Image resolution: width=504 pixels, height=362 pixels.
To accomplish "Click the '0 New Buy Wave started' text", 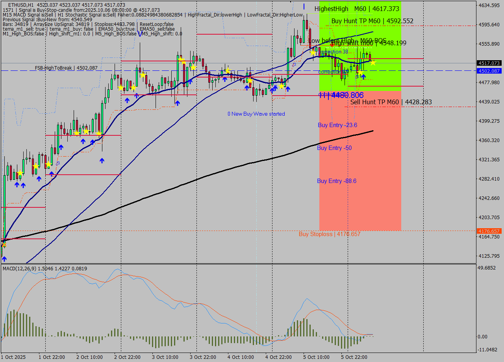I will click(x=256, y=114).
